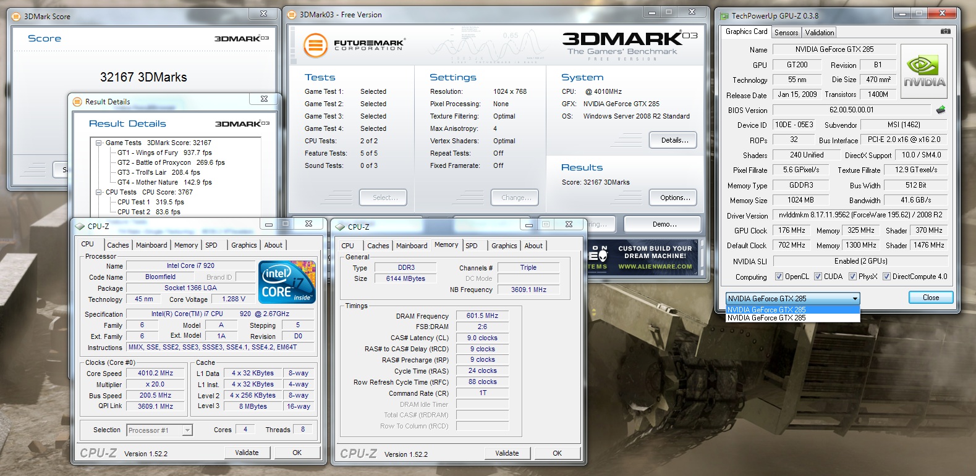Click the left CPU-Z window title icon

pyautogui.click(x=80, y=227)
